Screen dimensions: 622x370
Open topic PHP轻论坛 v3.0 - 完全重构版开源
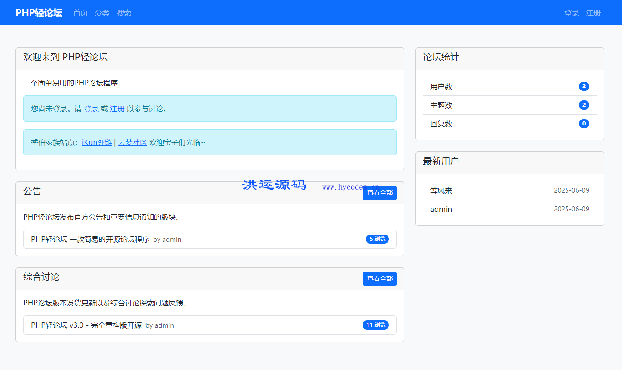point(86,325)
